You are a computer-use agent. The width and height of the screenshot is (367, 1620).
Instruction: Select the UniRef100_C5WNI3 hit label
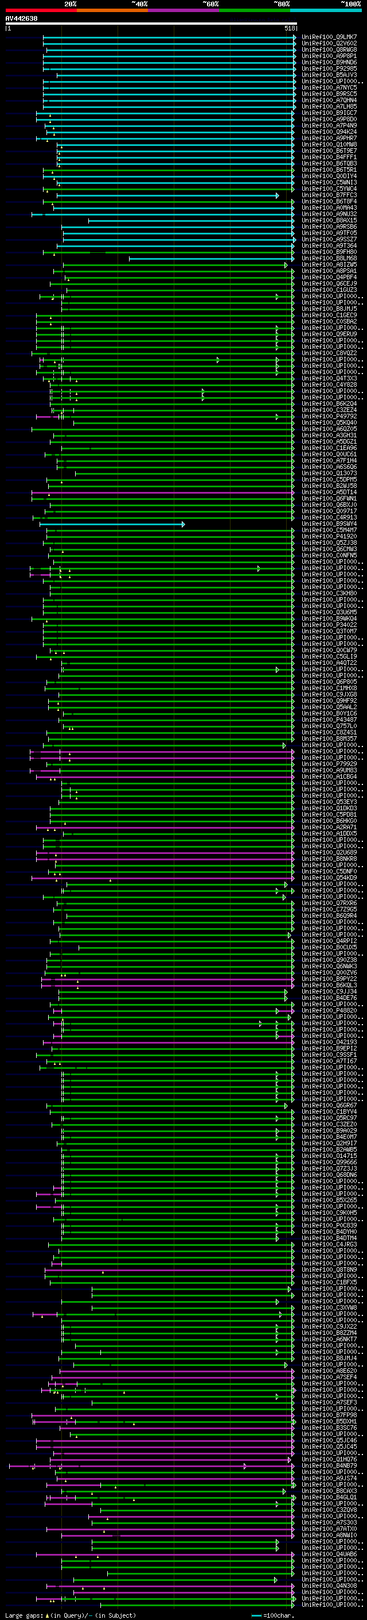pos(329,182)
